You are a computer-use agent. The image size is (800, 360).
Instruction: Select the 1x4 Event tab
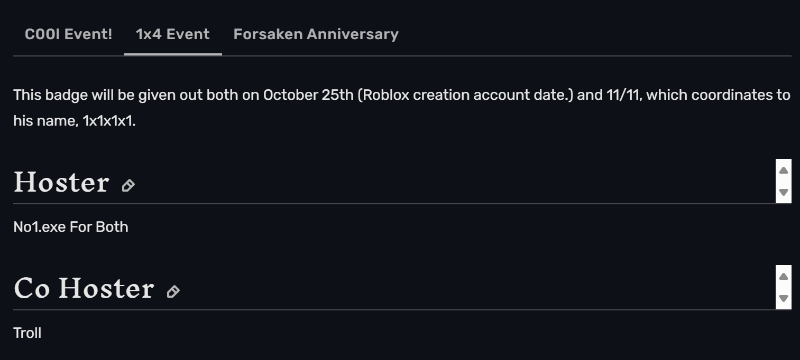pos(172,34)
